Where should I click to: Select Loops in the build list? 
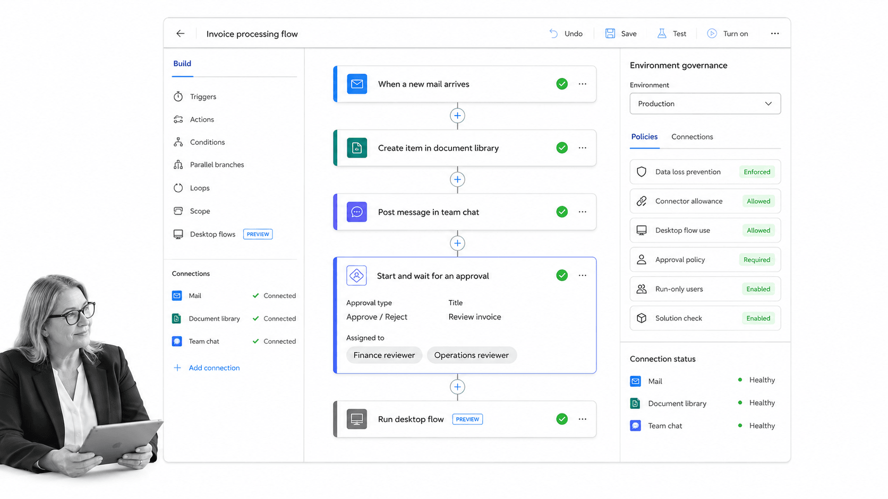192,188
